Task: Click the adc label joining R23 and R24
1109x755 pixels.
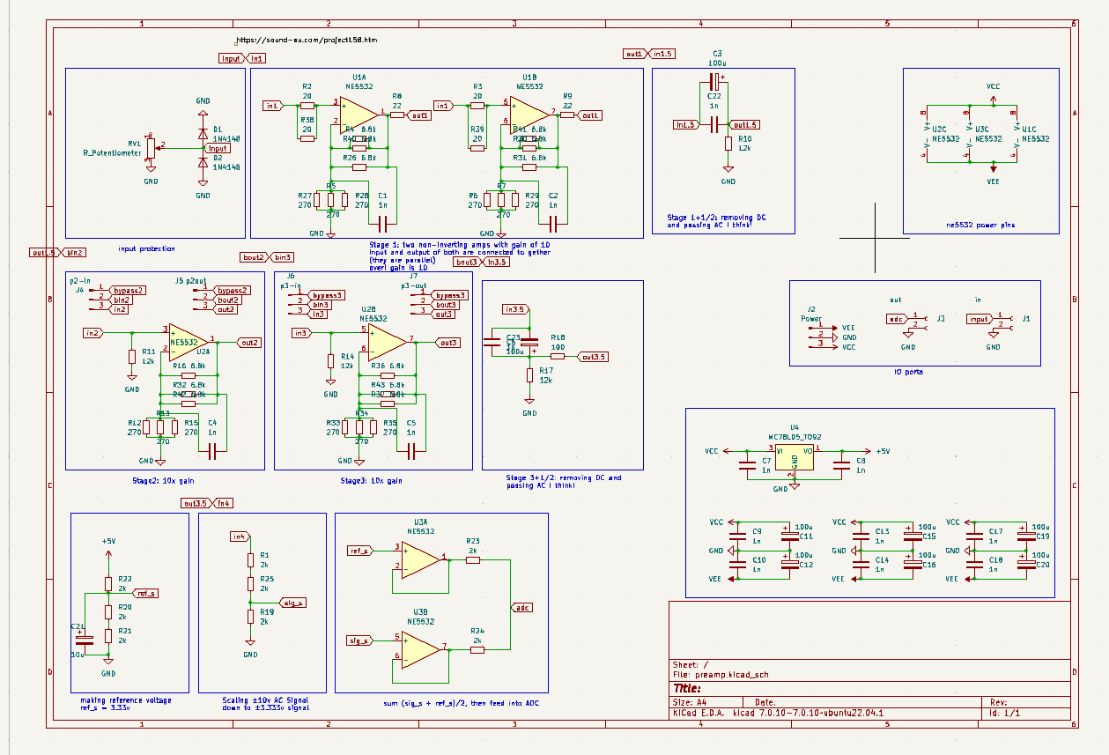Action: coord(521,608)
